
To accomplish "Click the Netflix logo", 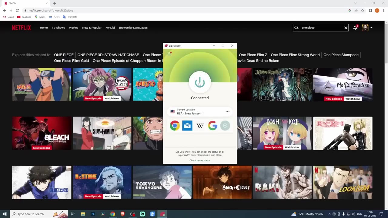I will coord(21,28).
